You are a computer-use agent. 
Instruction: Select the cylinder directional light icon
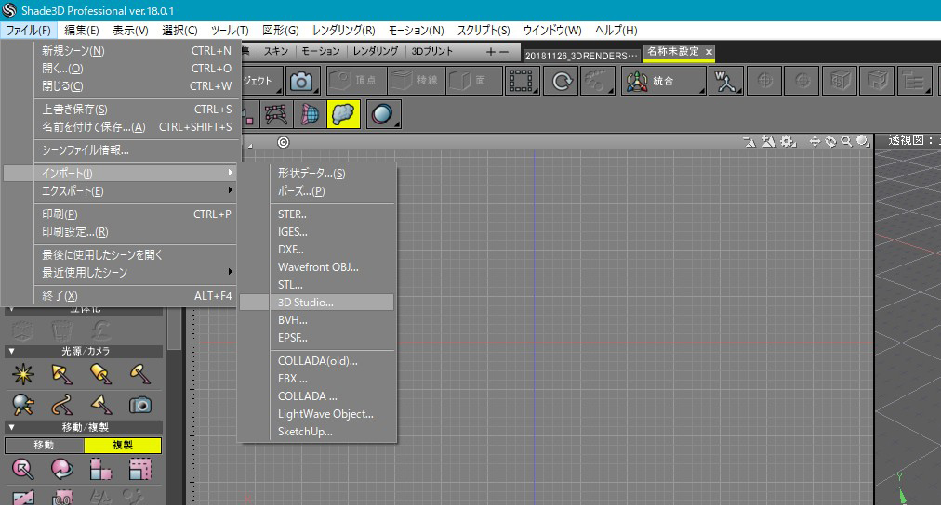pyautogui.click(x=100, y=374)
